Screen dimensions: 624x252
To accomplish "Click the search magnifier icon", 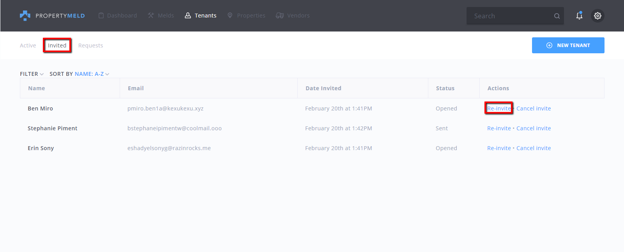I will pyautogui.click(x=557, y=16).
